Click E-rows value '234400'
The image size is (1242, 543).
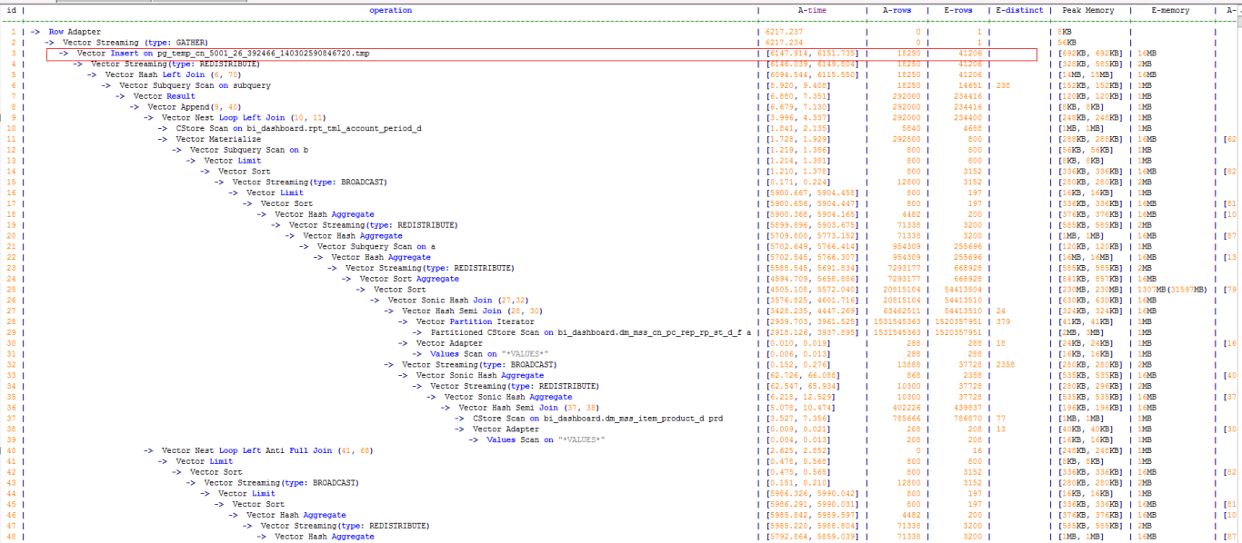pyautogui.click(x=967, y=118)
